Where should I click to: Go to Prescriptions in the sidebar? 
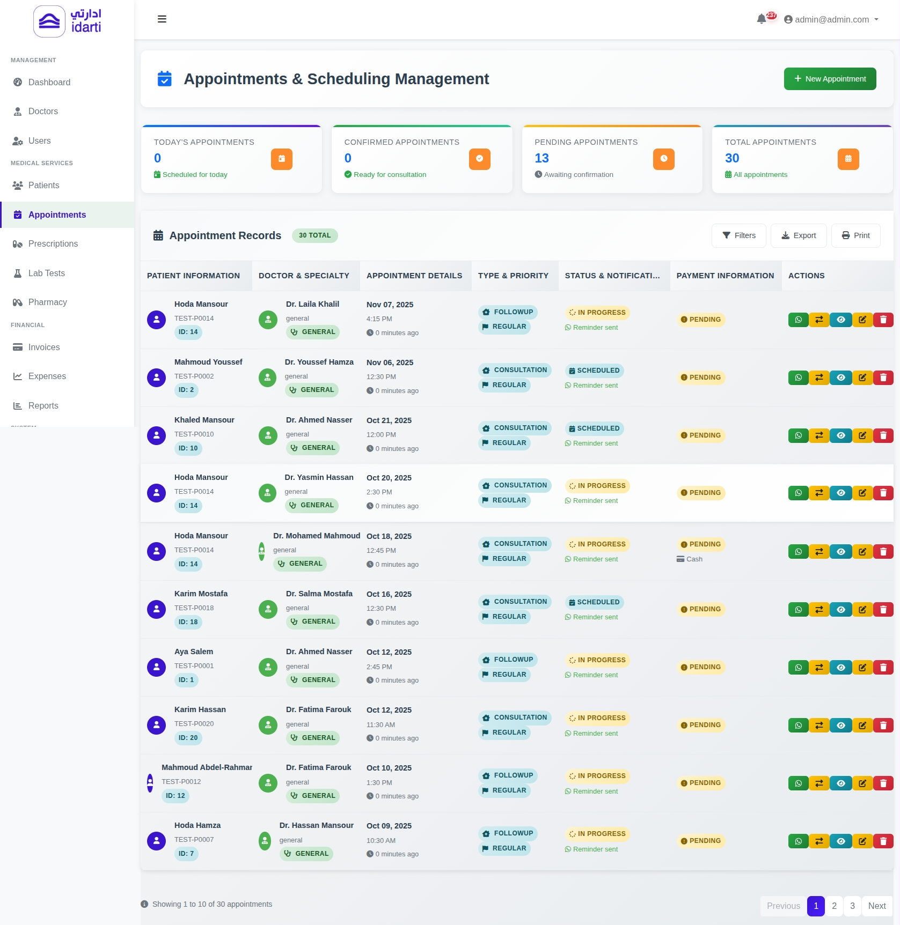pyautogui.click(x=53, y=243)
